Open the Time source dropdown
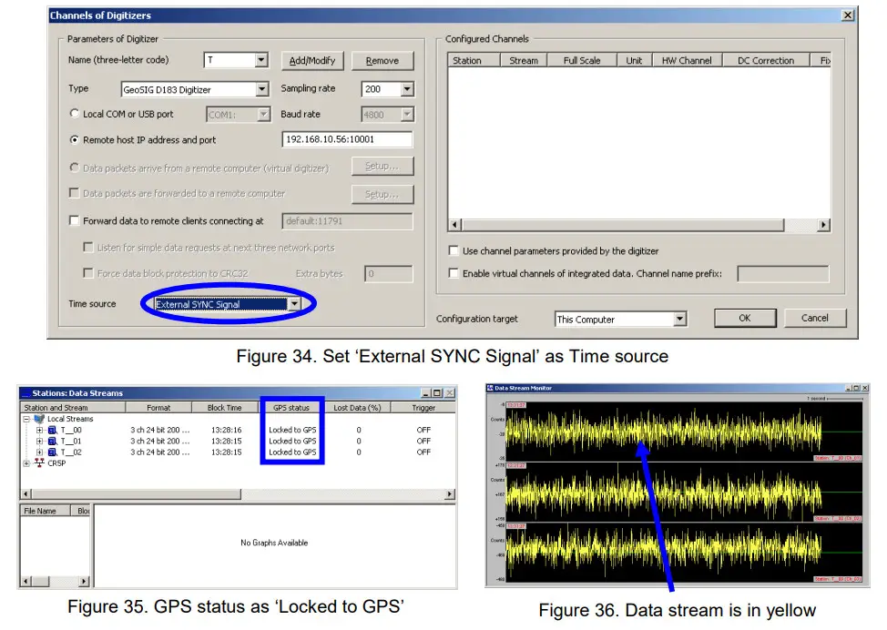 (296, 303)
